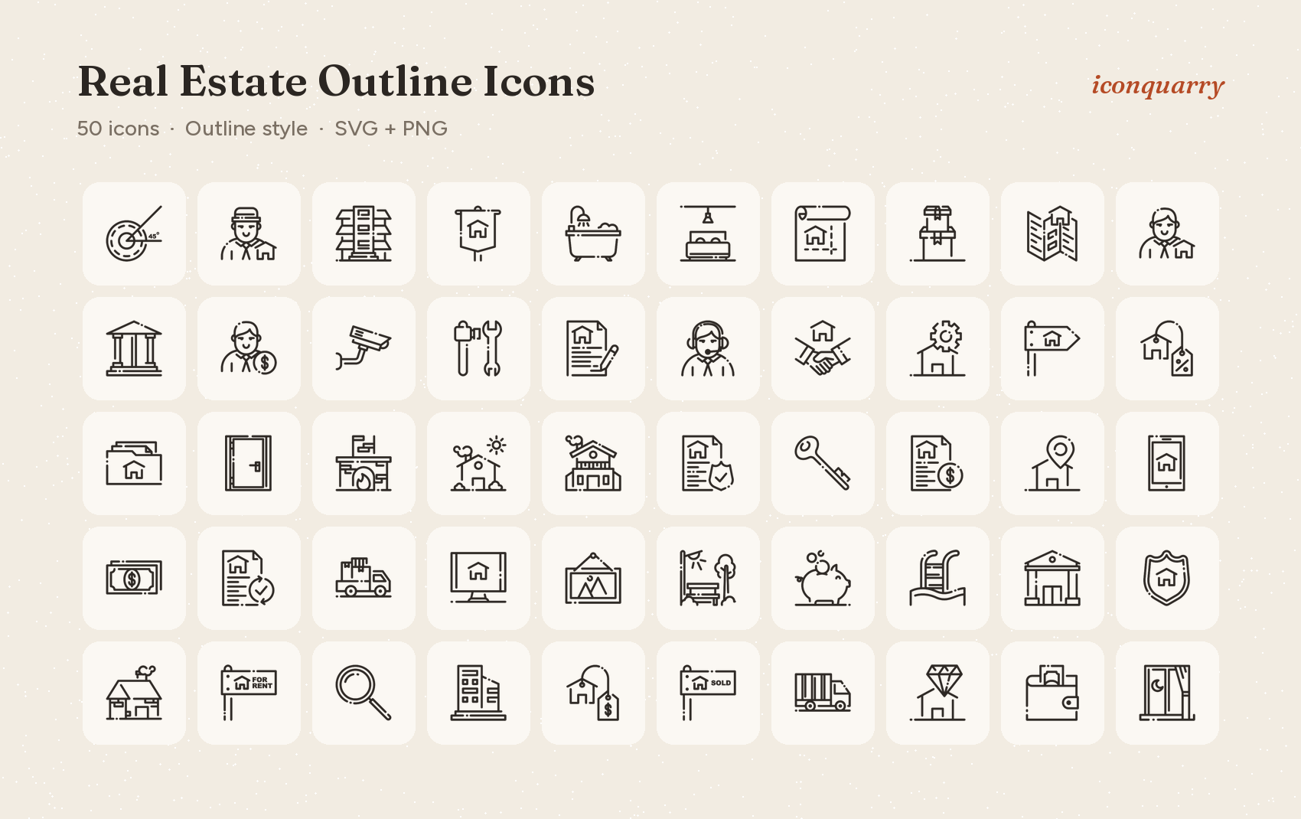Click the agent with dollar coin icon
Viewport: 1301px width, 819px height.
point(249,348)
